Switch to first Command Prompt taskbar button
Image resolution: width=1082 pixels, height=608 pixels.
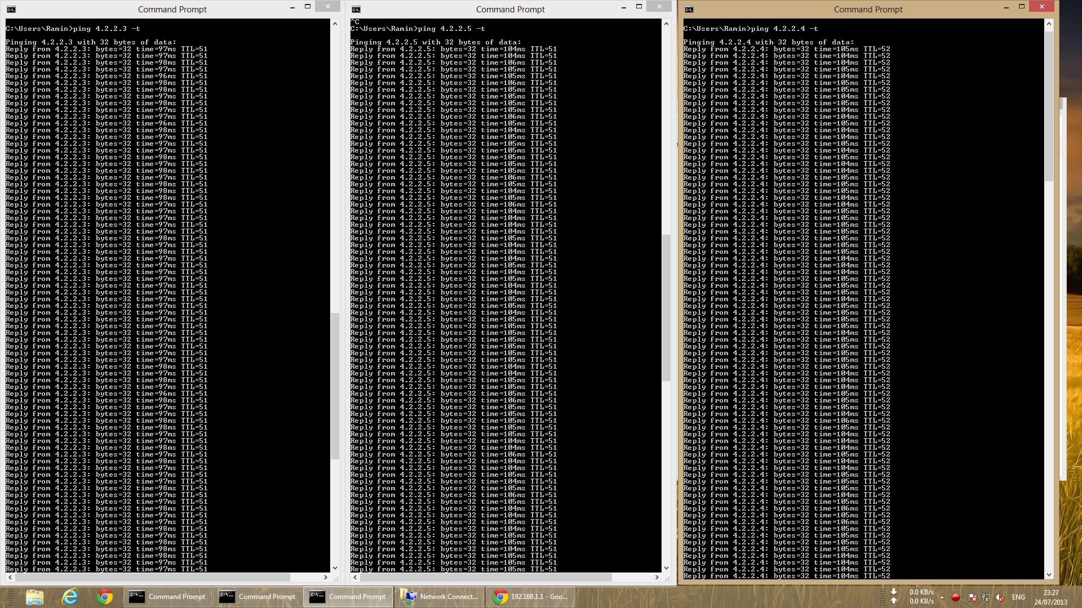pyautogui.click(x=168, y=597)
